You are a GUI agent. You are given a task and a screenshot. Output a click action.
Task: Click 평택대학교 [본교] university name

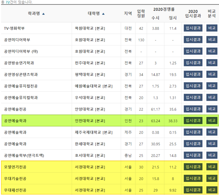(90, 74)
